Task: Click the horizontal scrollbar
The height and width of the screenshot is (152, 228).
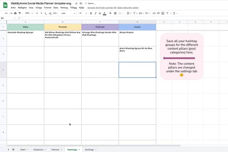Action: 94,146
